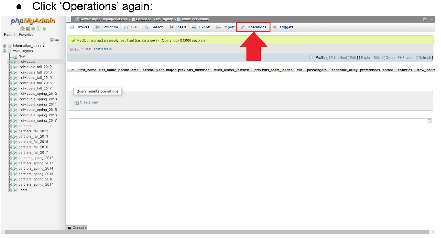Screen dimensions: 441x238
Task: Click the New table icon in tree
Action: (x=15, y=57)
